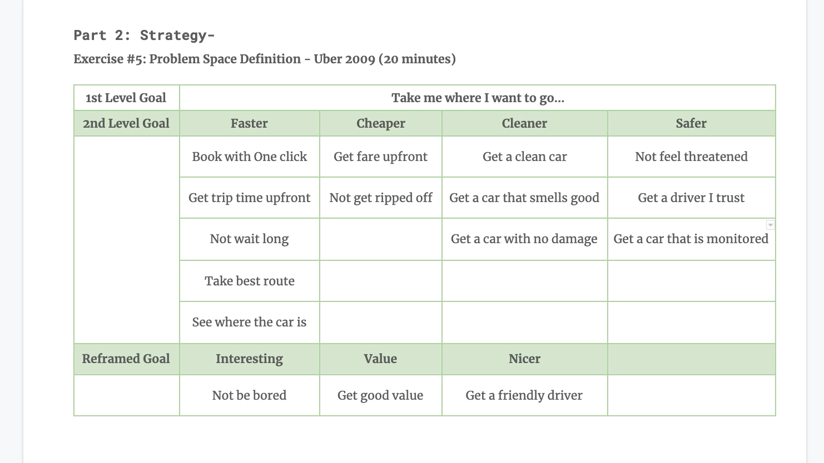This screenshot has height=463, width=824.
Task: Click the 'See where the car is' cell
Action: [250, 322]
